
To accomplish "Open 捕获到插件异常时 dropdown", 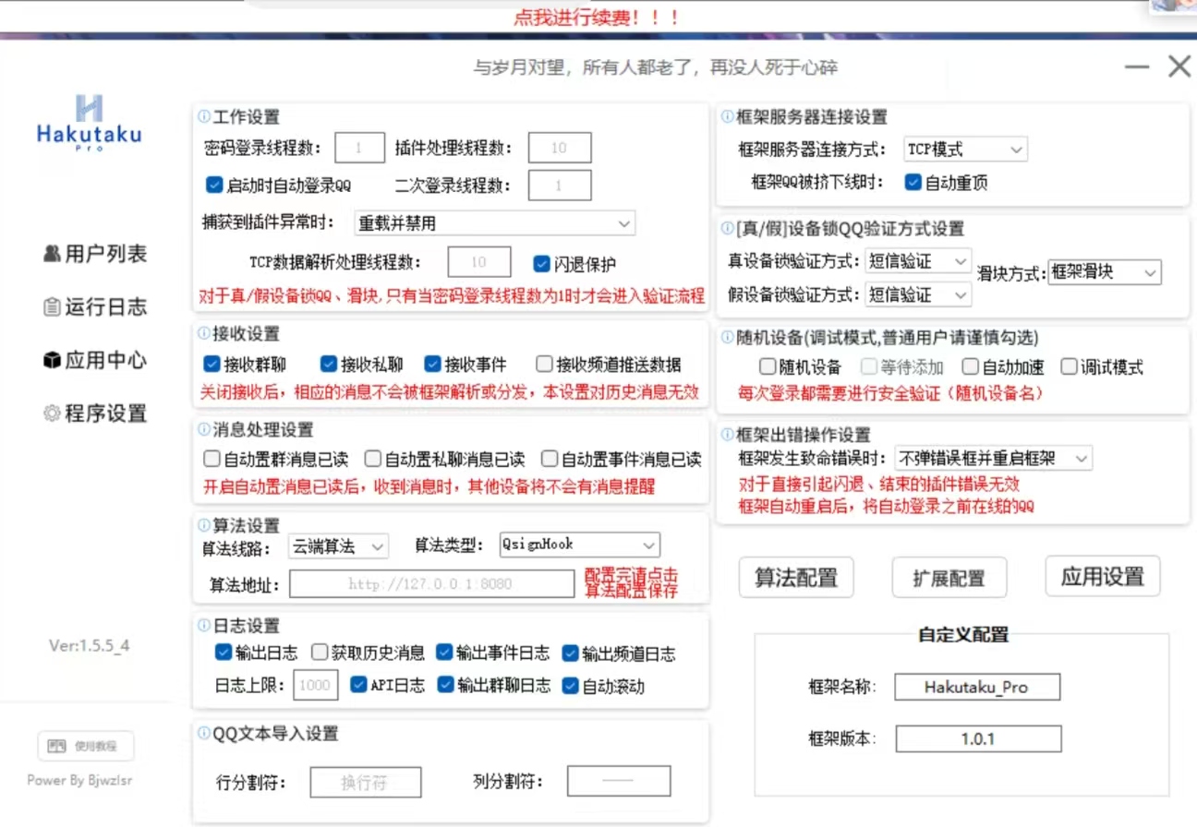I will coord(494,223).
